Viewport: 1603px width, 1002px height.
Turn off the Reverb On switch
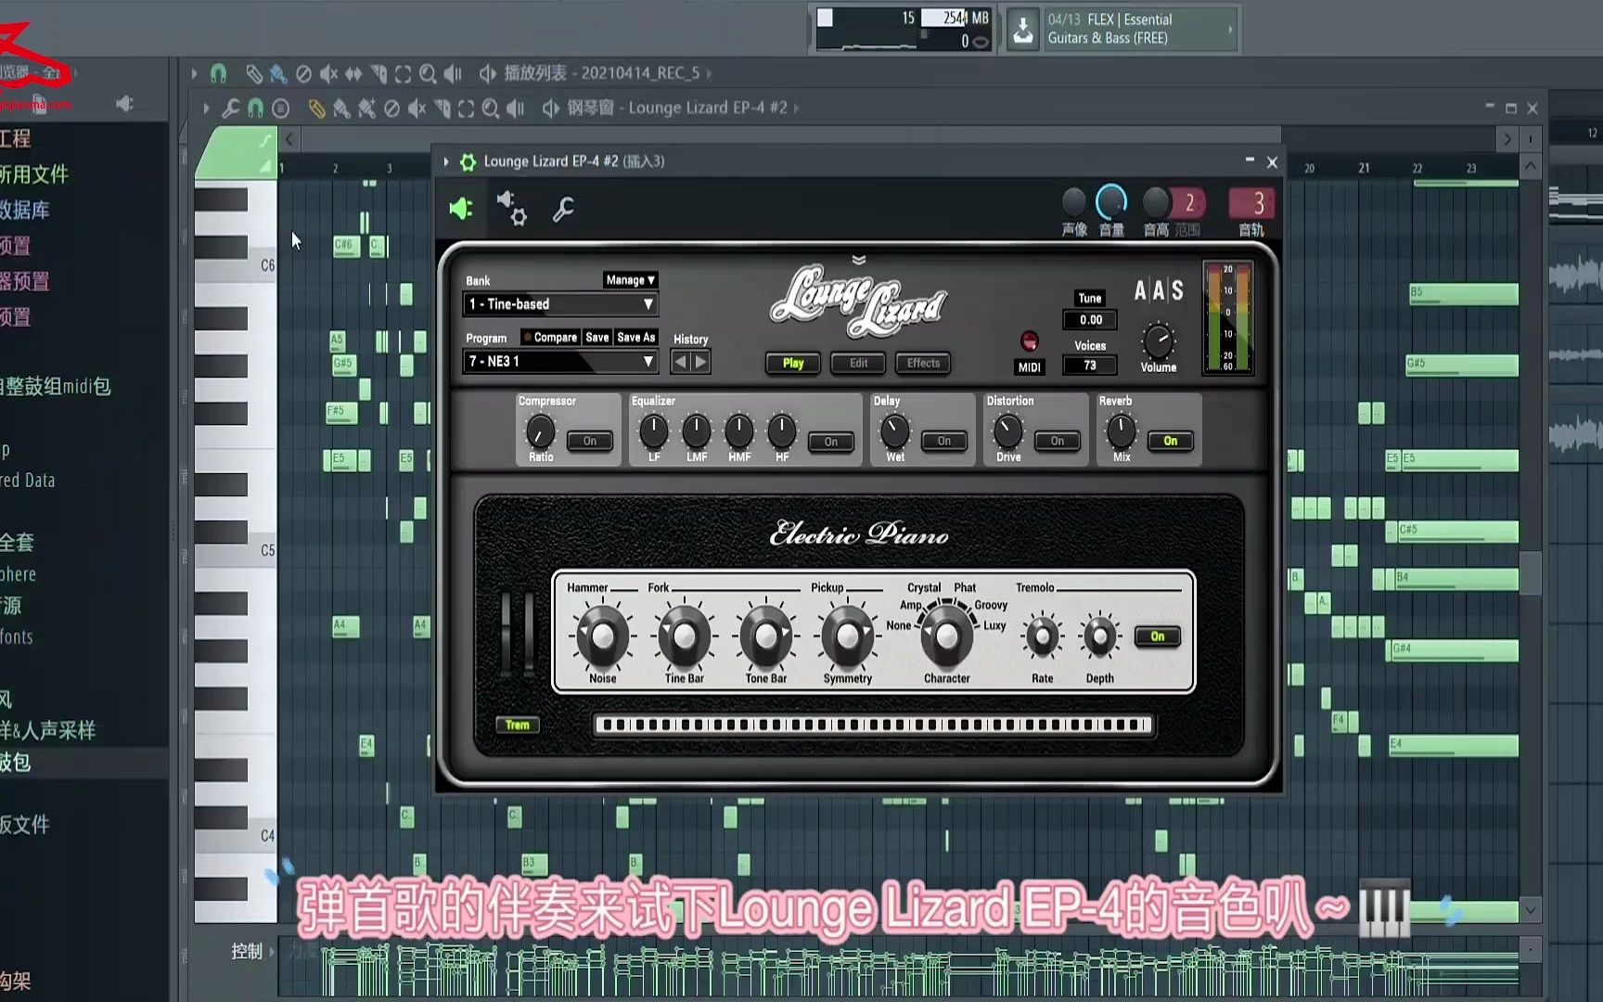1171,441
